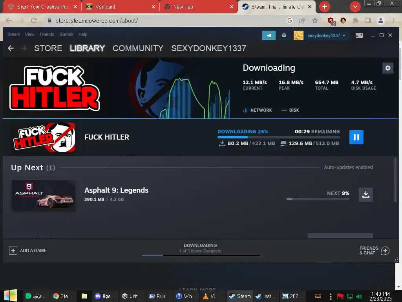Screen dimensions: 402x302
Task: Open the LIBRARY section
Action: pos(88,48)
